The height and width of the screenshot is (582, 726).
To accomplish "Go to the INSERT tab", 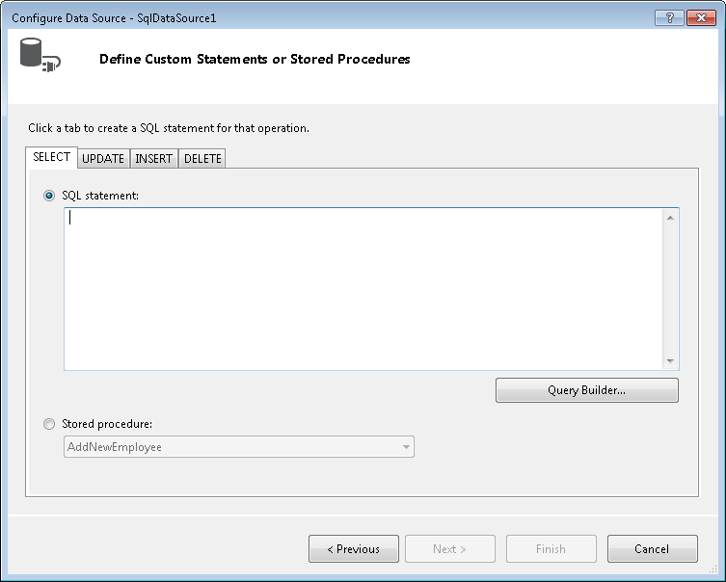I will tap(154, 159).
